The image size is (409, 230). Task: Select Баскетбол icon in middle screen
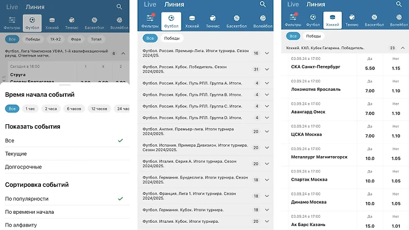click(236, 21)
